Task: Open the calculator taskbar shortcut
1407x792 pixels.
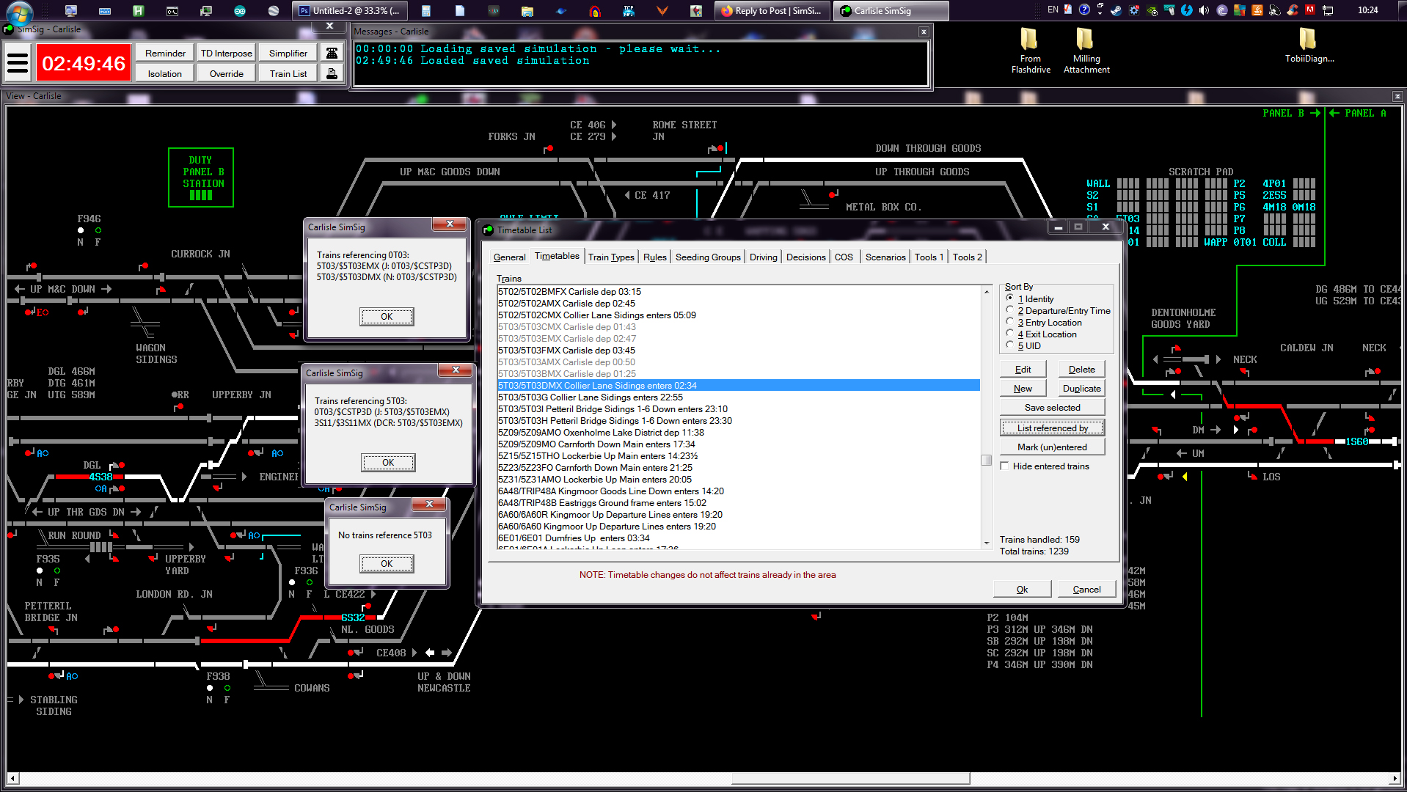Action: (426, 11)
